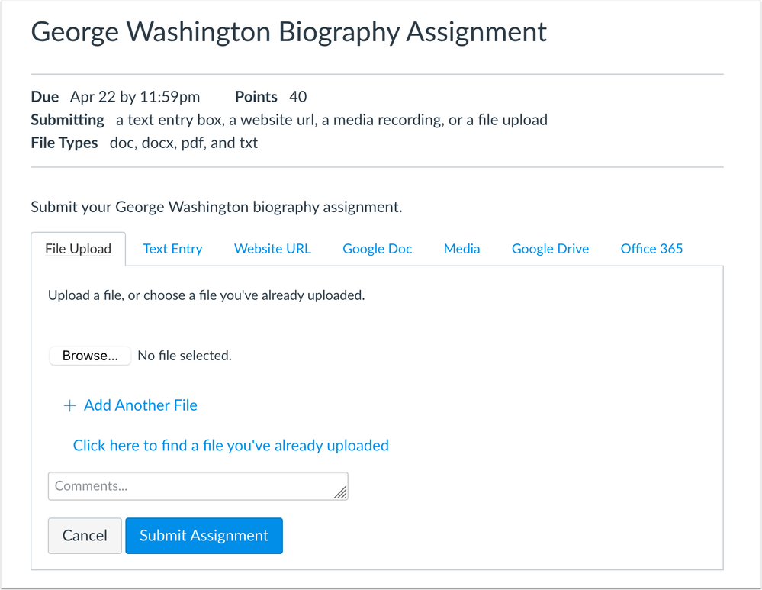
Task: Focus the Comments text field
Action: (191, 486)
